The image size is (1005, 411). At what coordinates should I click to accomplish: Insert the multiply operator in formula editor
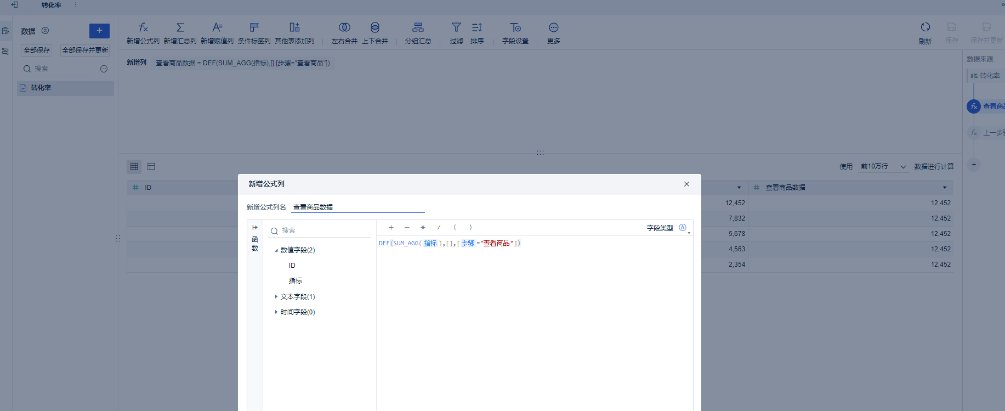pos(423,227)
